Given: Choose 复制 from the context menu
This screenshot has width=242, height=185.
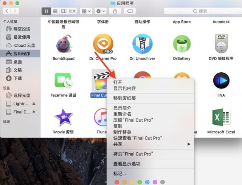Looking at the screenshot, I should 150,126.
